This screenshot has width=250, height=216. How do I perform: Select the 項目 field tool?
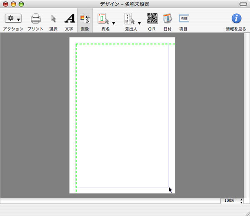pos(183,19)
